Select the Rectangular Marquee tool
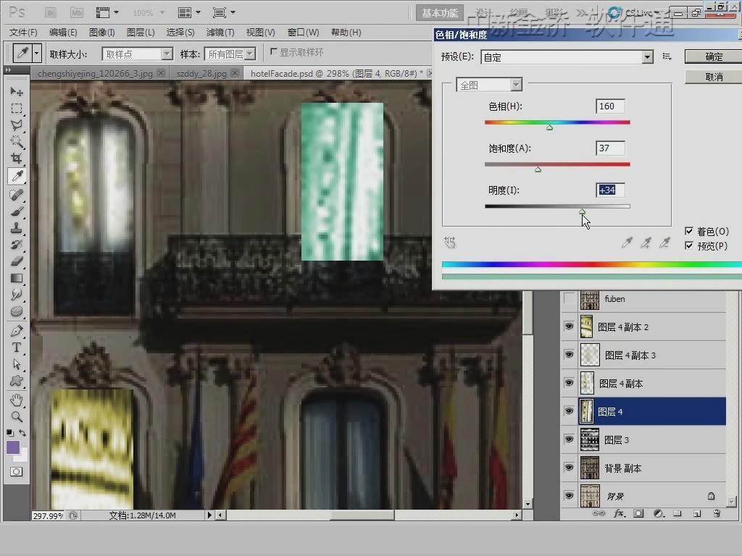Image resolution: width=742 pixels, height=556 pixels. [17, 109]
